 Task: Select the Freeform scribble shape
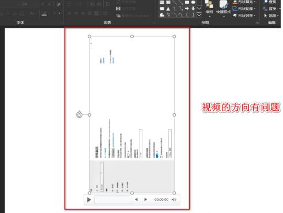point(168,15)
